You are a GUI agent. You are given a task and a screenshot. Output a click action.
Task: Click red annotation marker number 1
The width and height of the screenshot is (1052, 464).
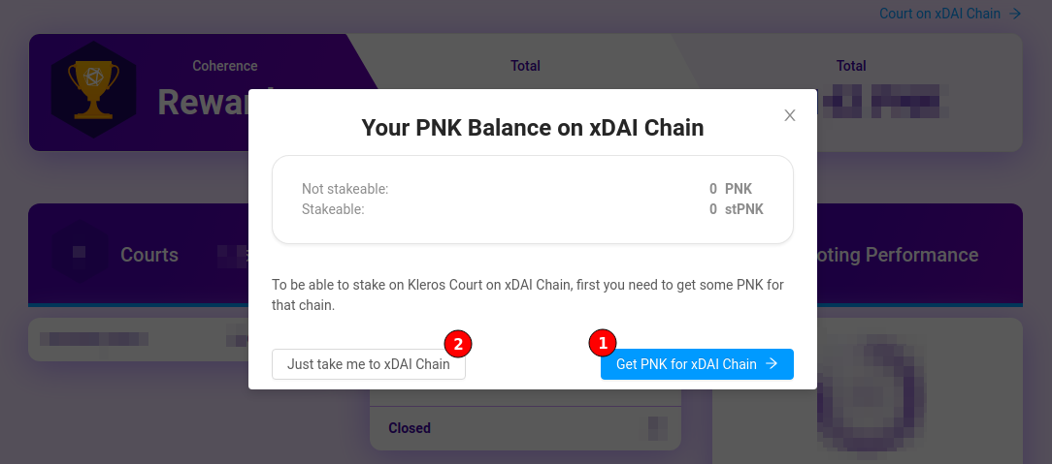(603, 344)
